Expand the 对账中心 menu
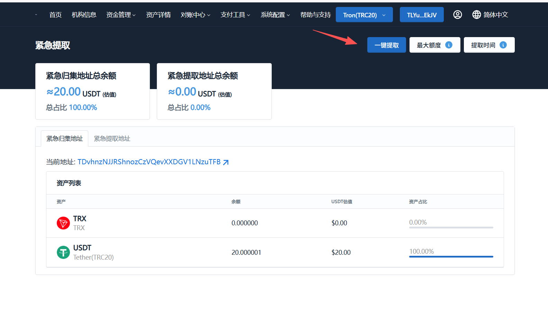548x313 pixels. point(195,15)
